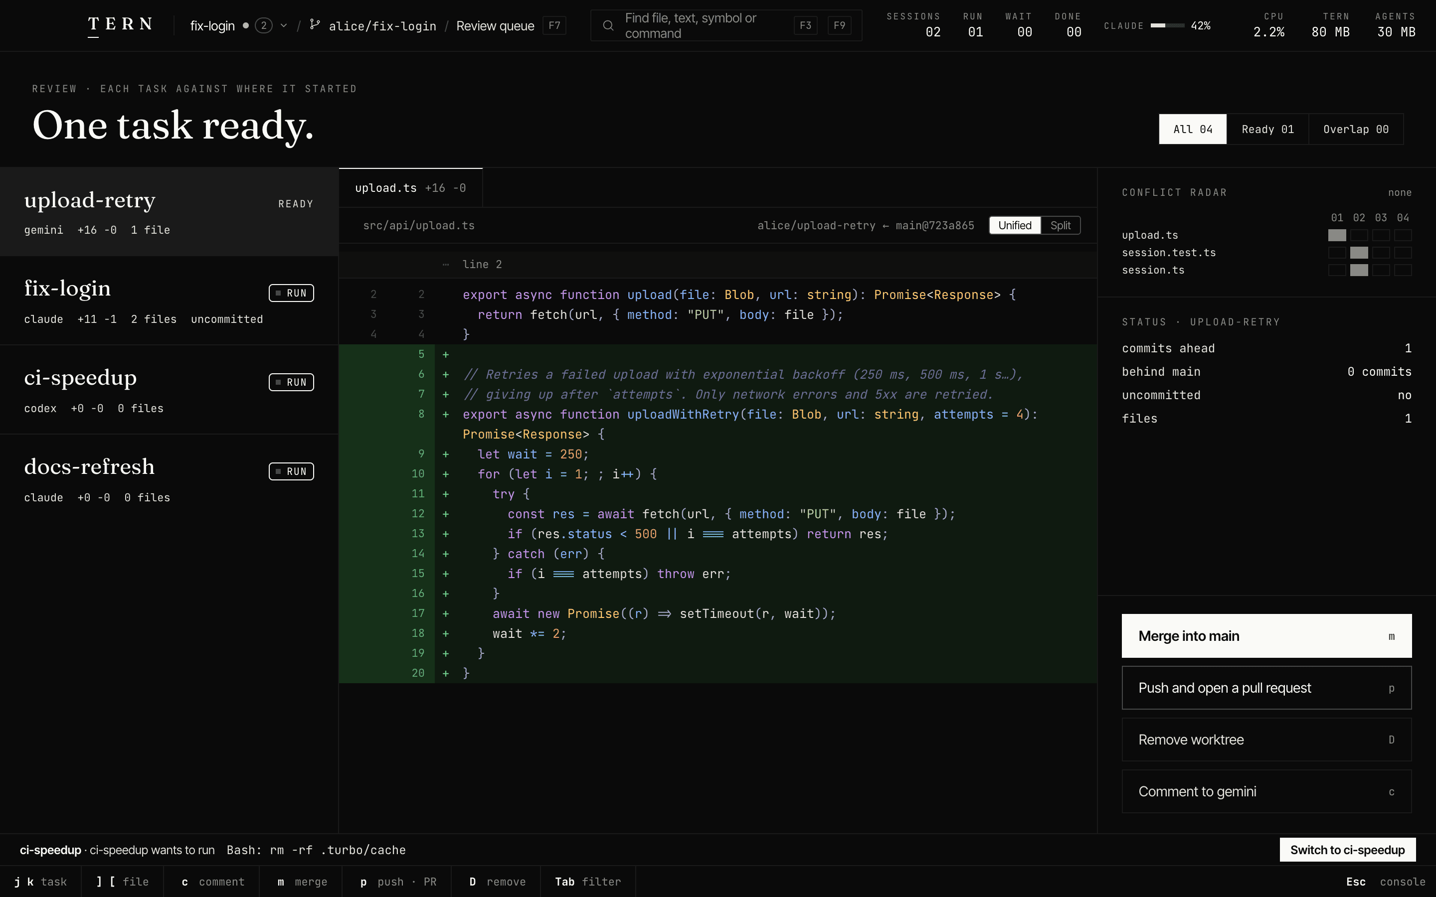Click the m merge shortcut in footer
The image size is (1436, 897).
[302, 882]
